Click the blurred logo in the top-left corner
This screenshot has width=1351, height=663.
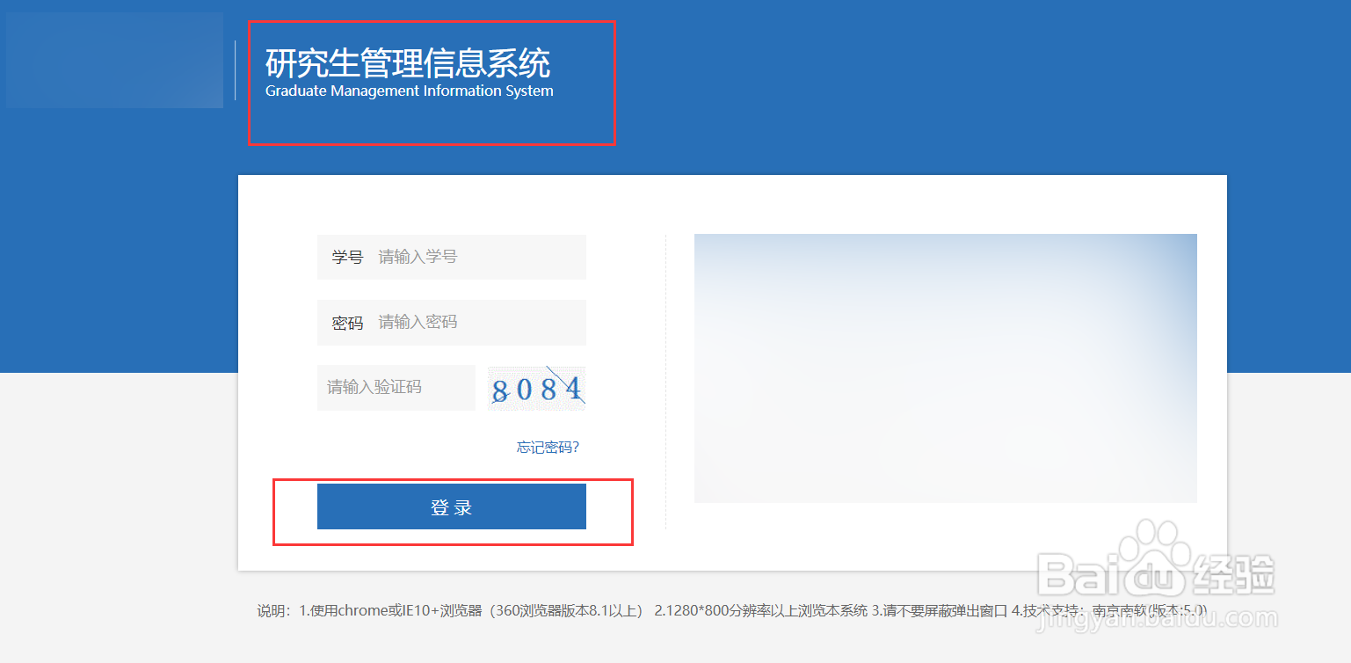(x=114, y=58)
